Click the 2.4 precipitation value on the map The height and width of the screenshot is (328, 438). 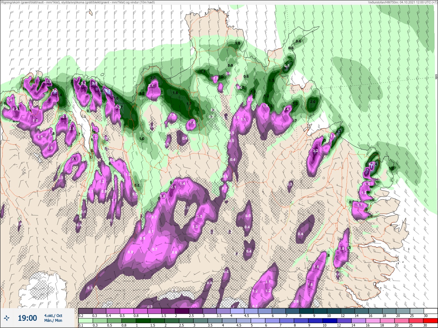(287, 109)
